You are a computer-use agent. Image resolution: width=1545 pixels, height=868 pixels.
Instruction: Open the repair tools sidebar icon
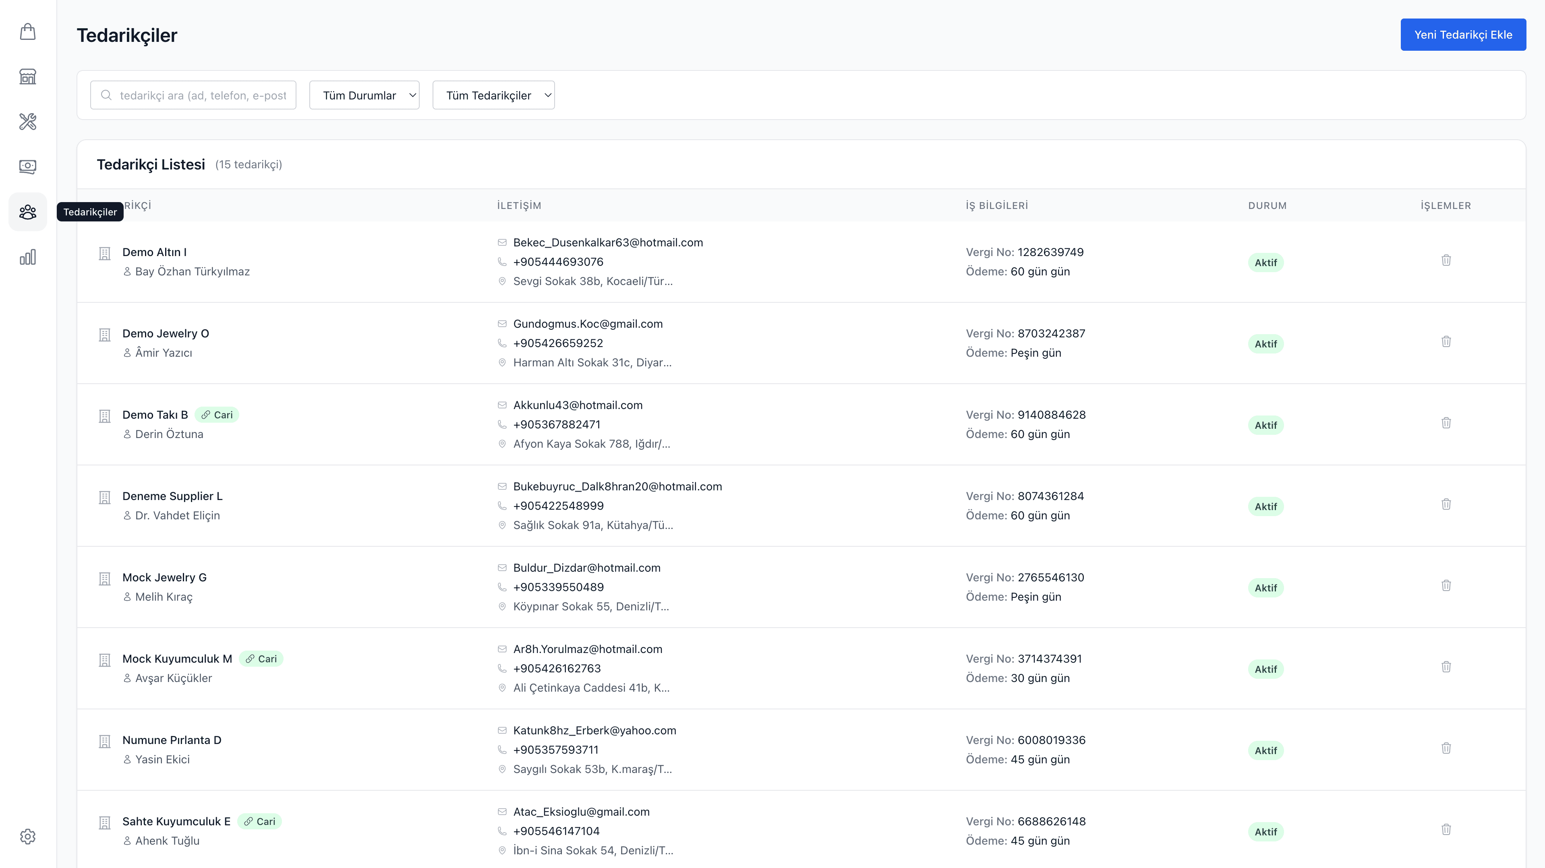click(x=27, y=122)
